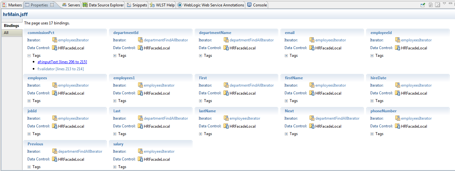Open employeesIterator link under commissionPct
455x171 pixels.
(74, 40)
